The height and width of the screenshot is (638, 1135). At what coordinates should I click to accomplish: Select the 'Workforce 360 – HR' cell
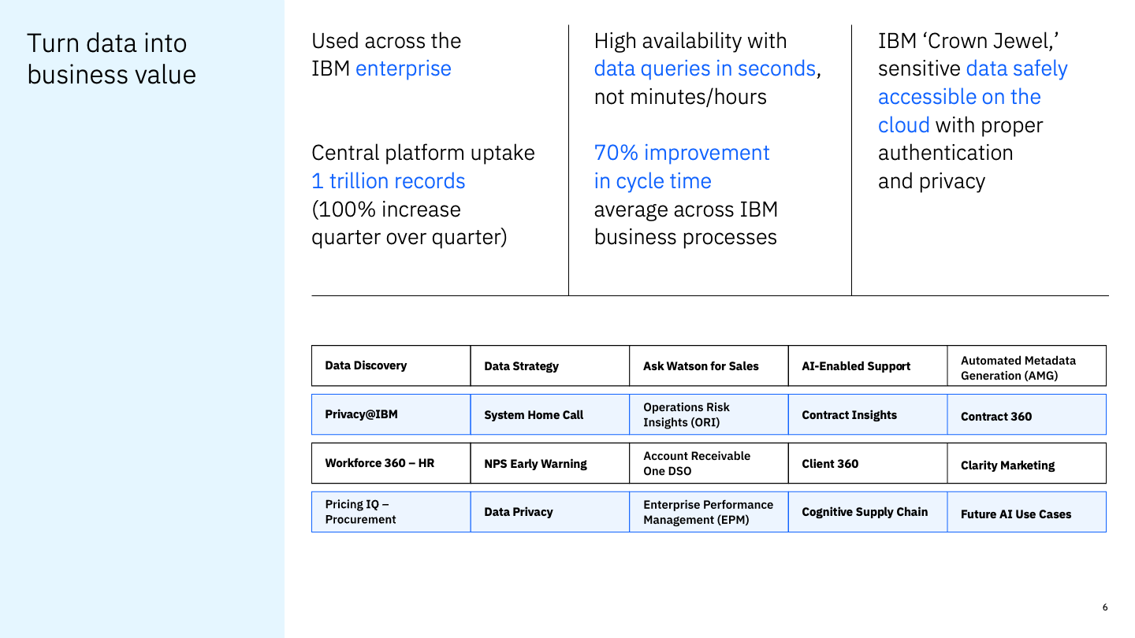391,463
